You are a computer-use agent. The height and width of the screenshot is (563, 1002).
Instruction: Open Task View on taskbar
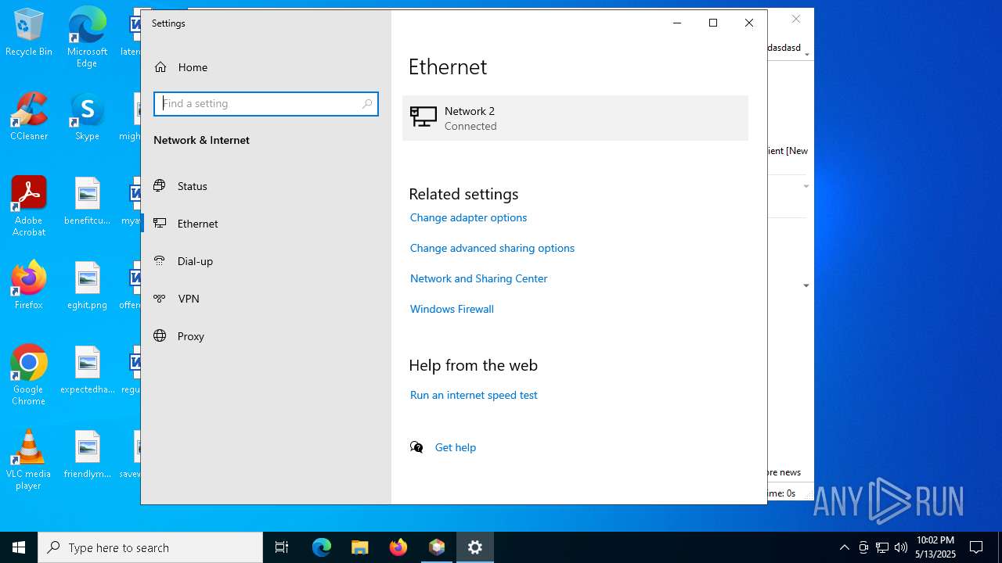[x=282, y=547]
